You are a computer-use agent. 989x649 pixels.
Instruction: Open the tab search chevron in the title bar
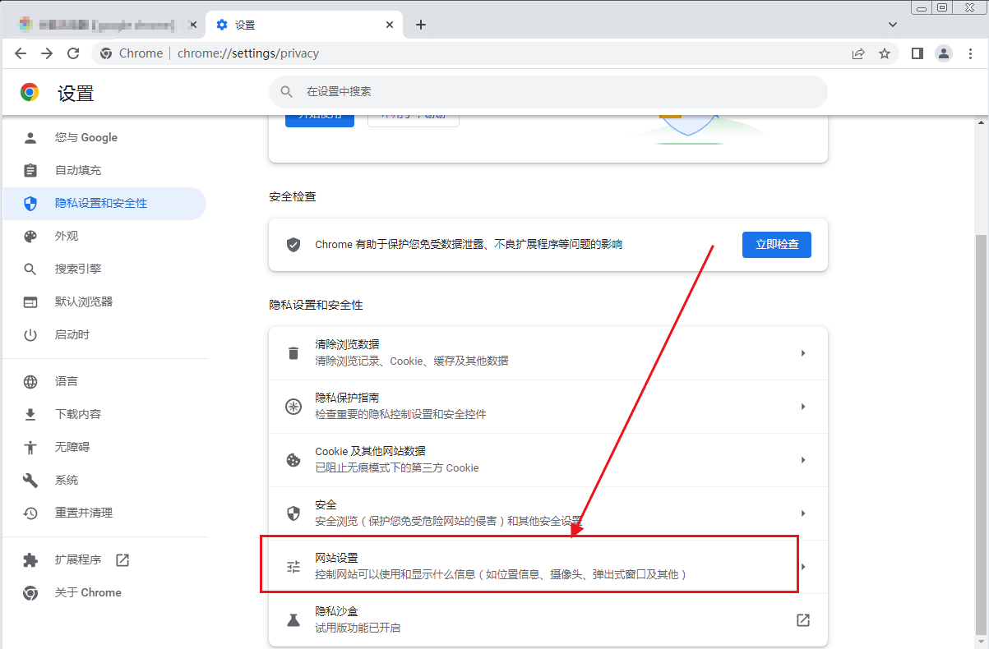[893, 25]
